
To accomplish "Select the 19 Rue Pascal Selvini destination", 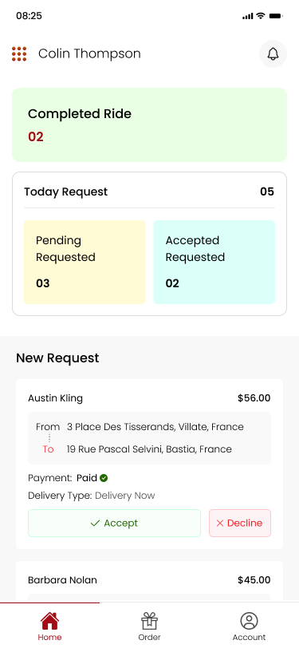I will pos(150,449).
